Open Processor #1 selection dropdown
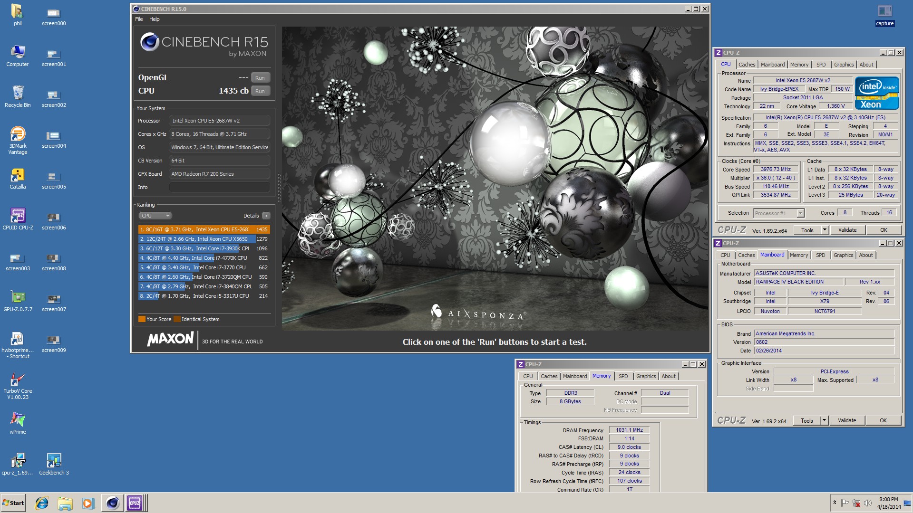913x513 pixels. pos(778,213)
